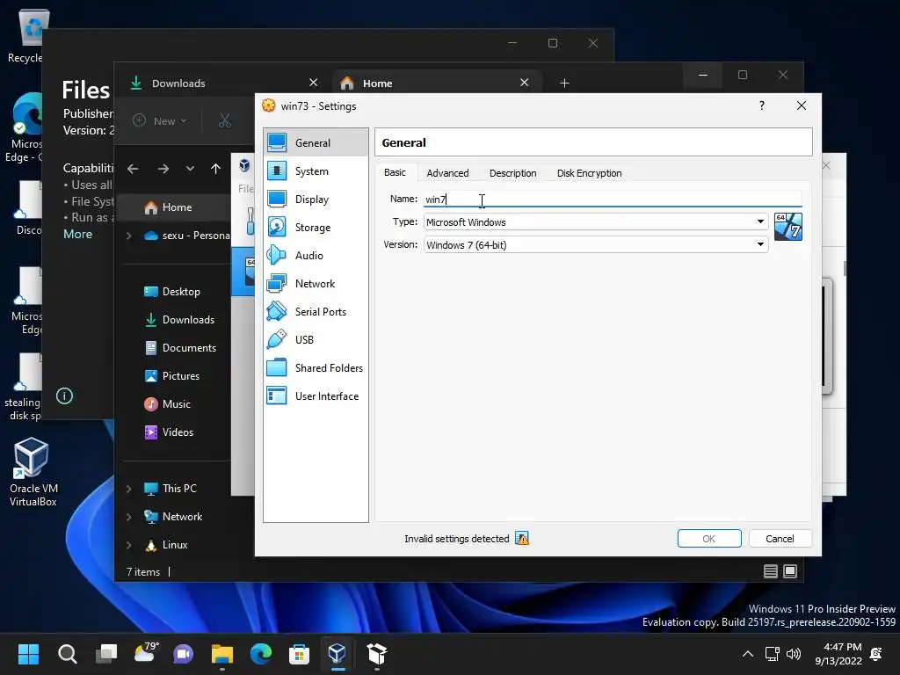This screenshot has height=675, width=900.
Task: Open Microsoft Store from the taskbar
Action: click(299, 654)
